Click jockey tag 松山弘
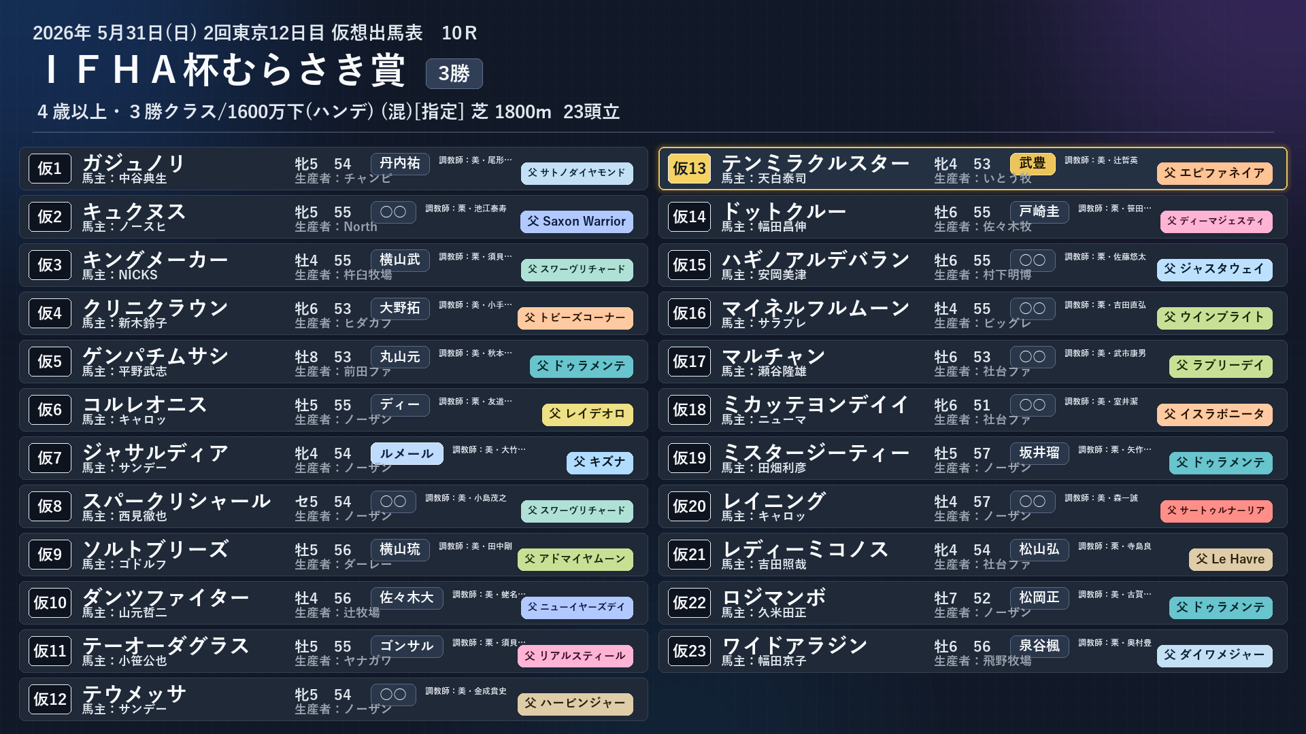The height and width of the screenshot is (734, 1306). [x=1039, y=550]
